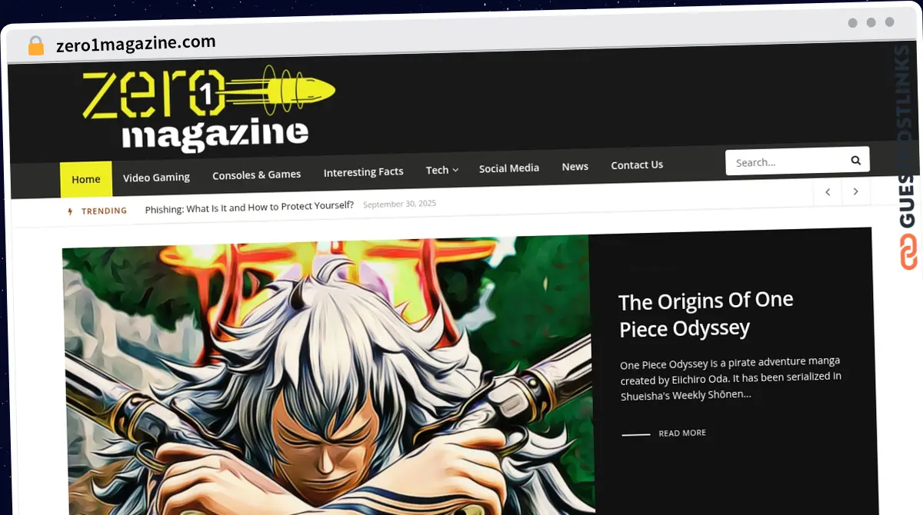Open Interesting Facts menu item
923x515 pixels.
point(363,172)
